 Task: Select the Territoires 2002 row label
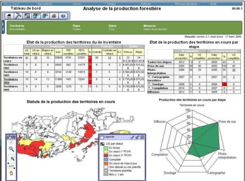point(10,67)
